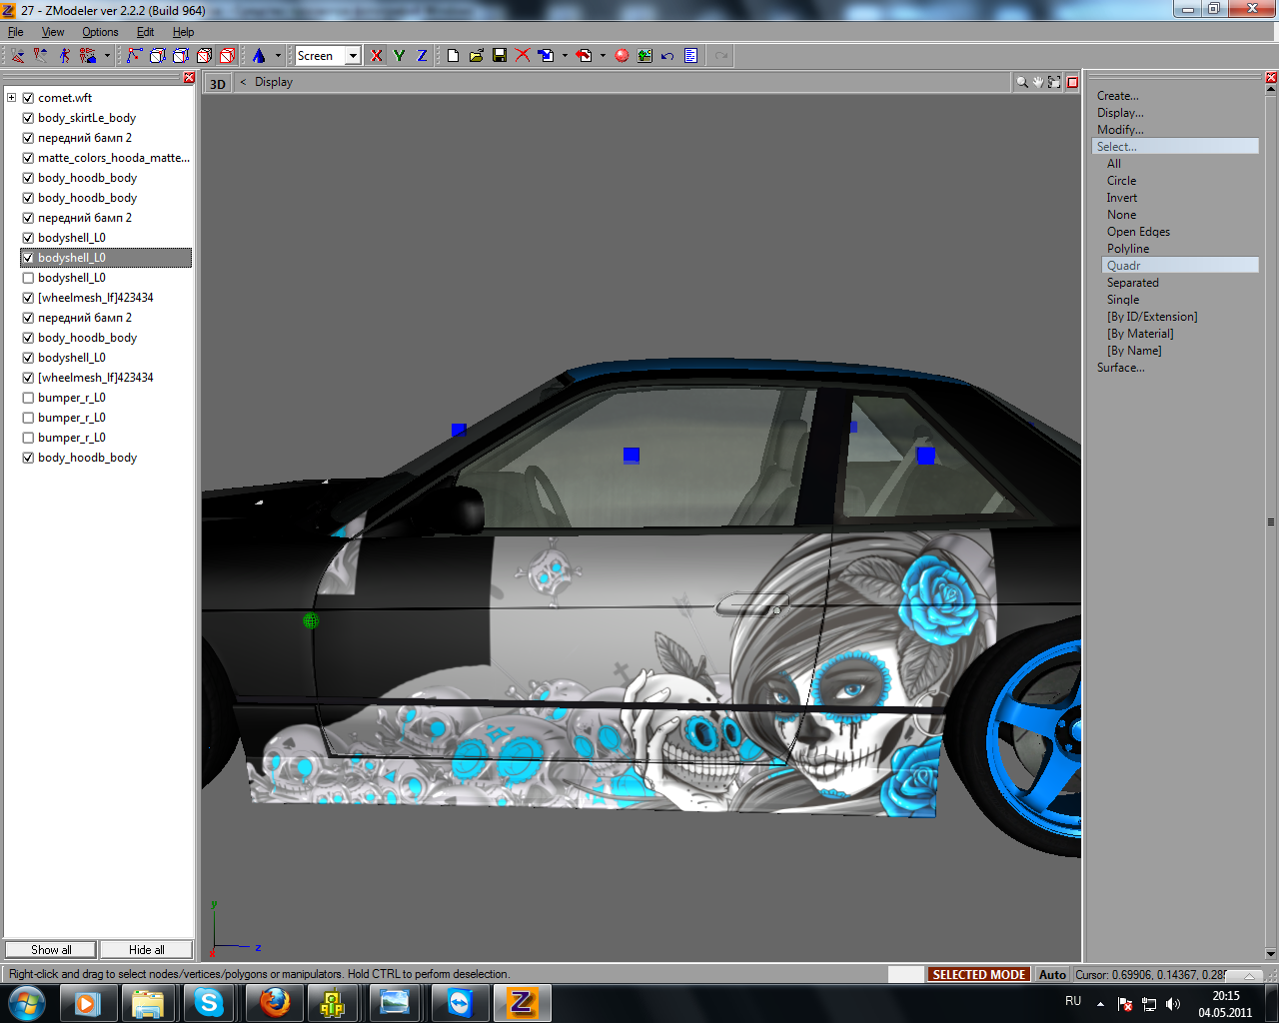Click the red sphere toolbar icon
The width and height of the screenshot is (1279, 1023).
click(x=622, y=56)
